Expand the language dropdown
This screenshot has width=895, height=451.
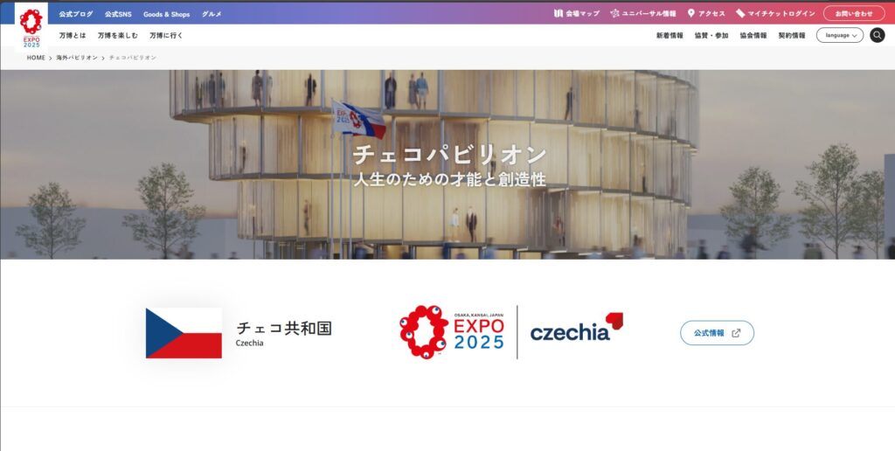[x=839, y=35]
